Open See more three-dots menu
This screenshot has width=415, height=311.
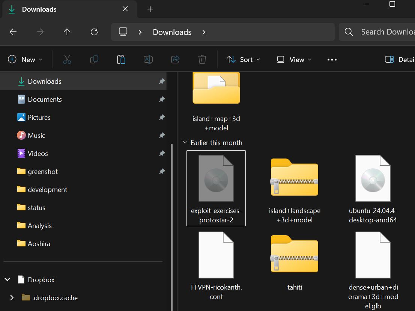(x=332, y=60)
